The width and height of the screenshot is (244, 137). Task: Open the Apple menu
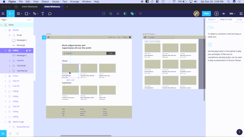[4, 2]
